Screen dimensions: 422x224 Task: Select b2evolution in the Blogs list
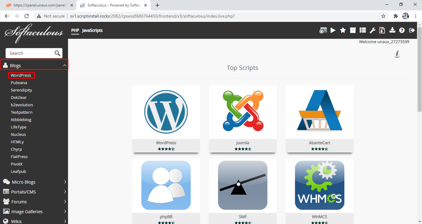[22, 105]
